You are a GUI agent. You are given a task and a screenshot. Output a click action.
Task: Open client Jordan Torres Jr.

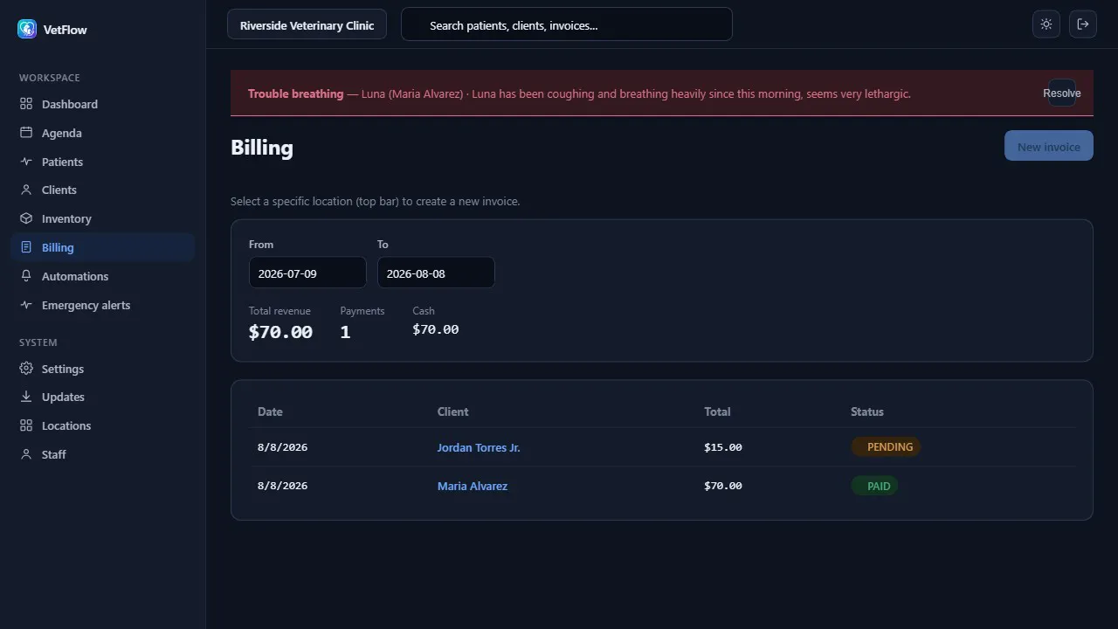(x=479, y=447)
